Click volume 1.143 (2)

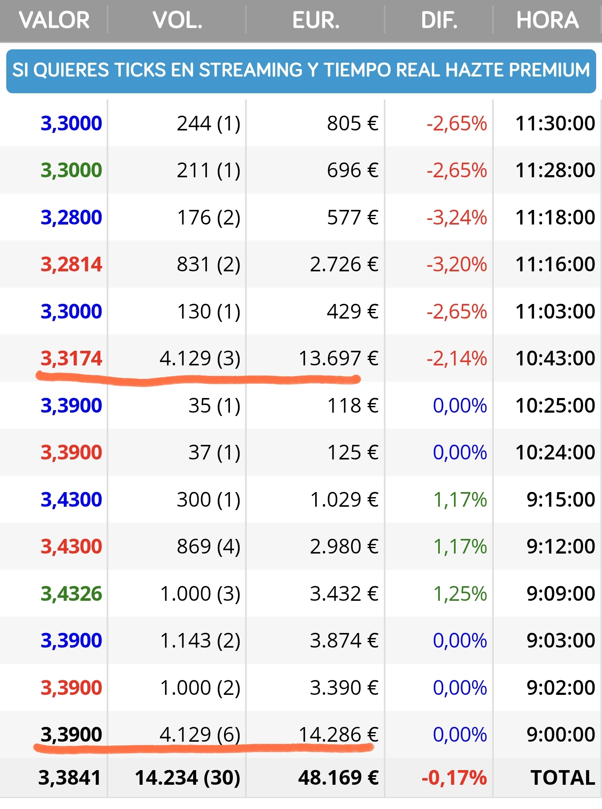pos(200,641)
